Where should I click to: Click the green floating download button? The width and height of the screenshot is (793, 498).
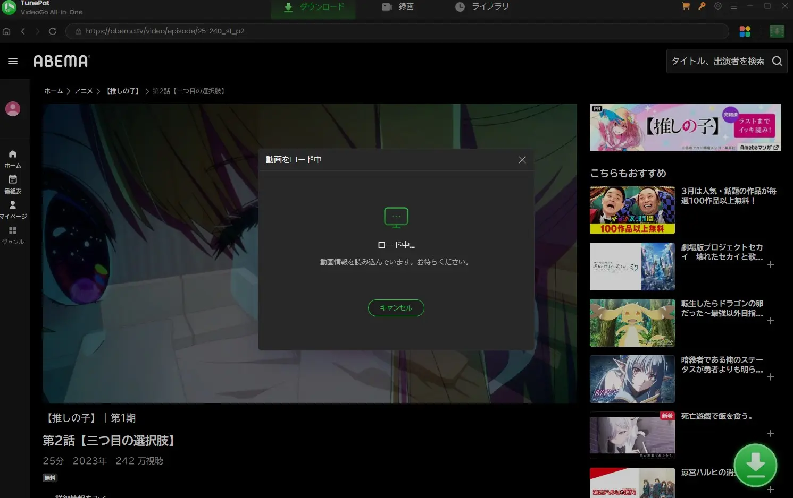coord(755,465)
